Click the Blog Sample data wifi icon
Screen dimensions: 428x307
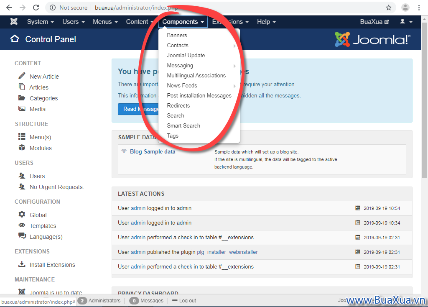tap(124, 151)
